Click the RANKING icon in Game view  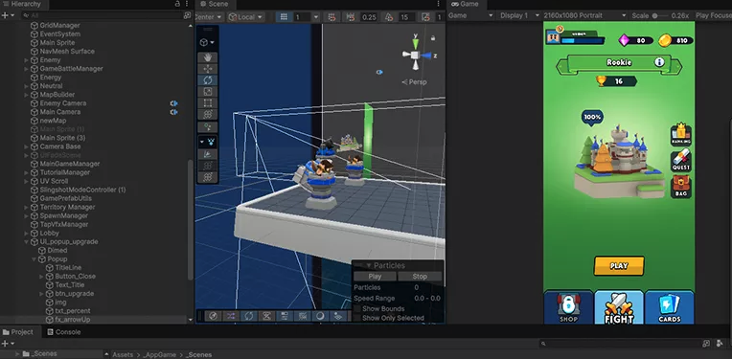click(x=680, y=134)
